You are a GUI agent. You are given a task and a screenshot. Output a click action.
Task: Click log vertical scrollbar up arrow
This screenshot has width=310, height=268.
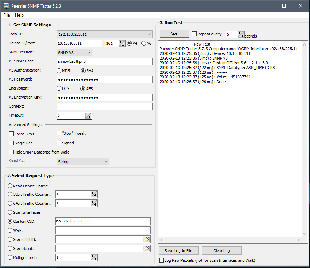click(305, 44)
